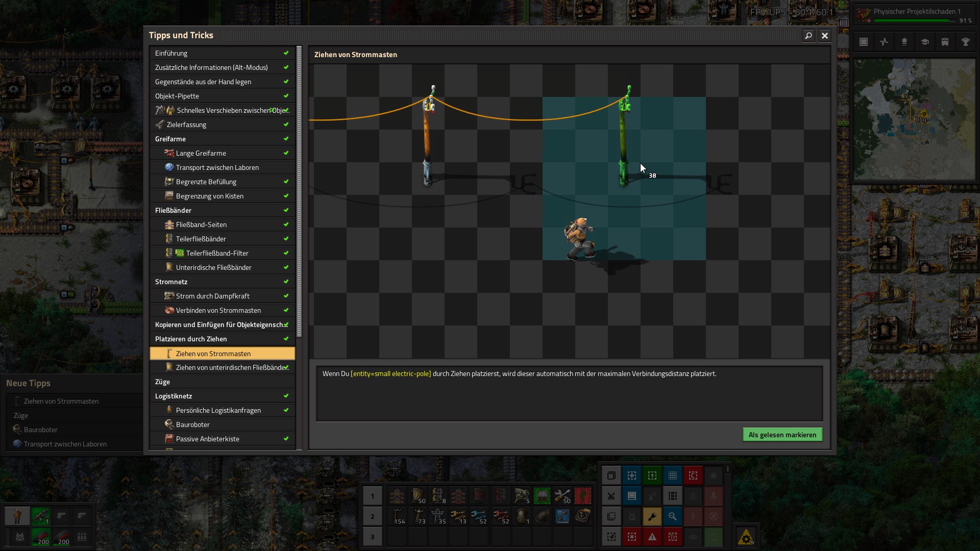The width and height of the screenshot is (980, 551).
Task: Click the search magnifier in Tipps und Tricks
Action: 808,35
